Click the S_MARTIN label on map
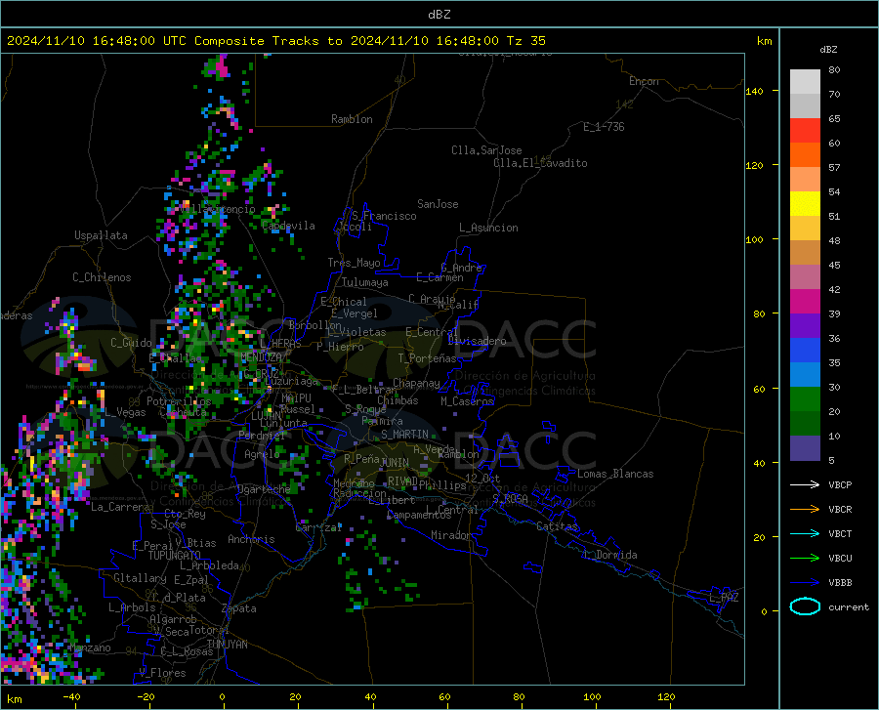This screenshot has width=879, height=710. 404,435
